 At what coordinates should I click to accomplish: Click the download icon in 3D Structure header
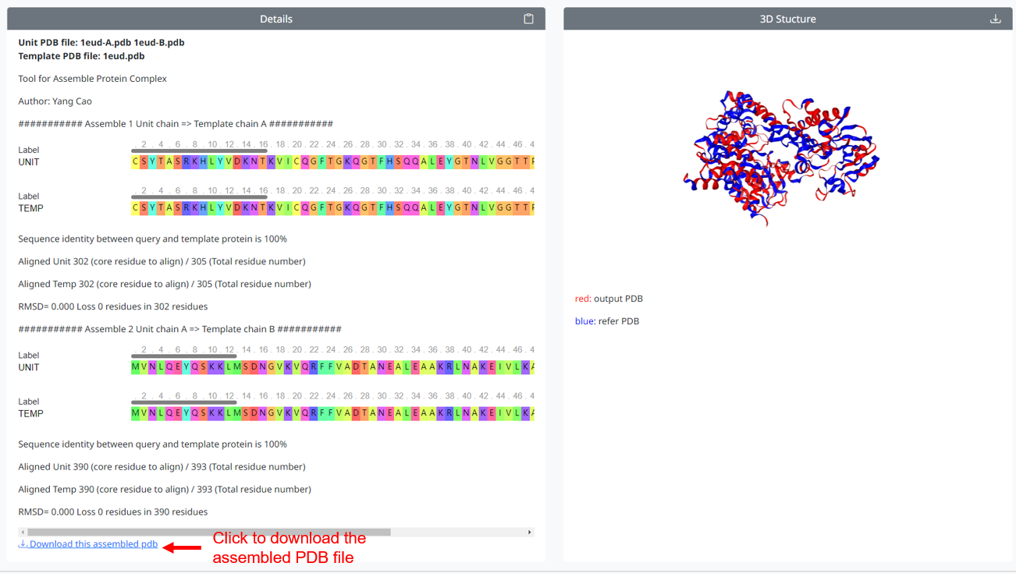[995, 19]
